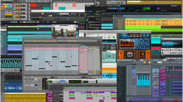The image size is (183, 102).
Task: Click the Mixcraft logo in top-right window
Action: coord(176,6)
